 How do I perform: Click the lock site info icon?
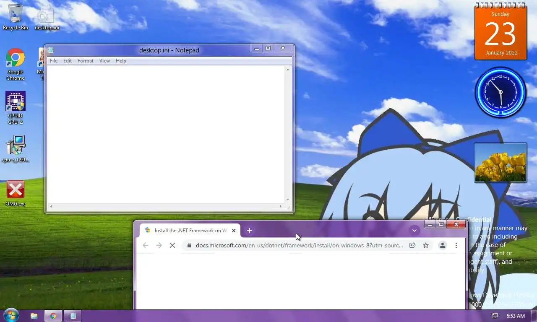click(189, 245)
